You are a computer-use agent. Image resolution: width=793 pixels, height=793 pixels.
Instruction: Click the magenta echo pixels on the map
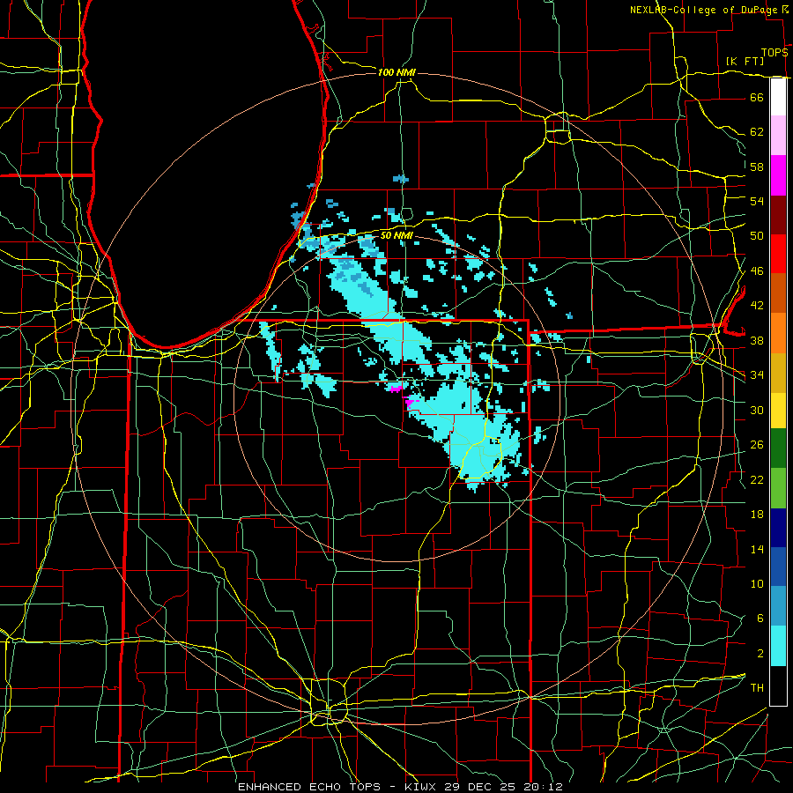[x=404, y=396]
